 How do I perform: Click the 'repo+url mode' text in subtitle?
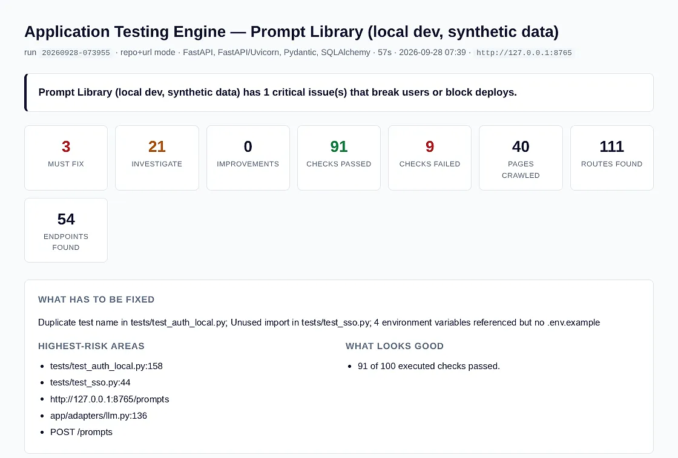pos(148,52)
